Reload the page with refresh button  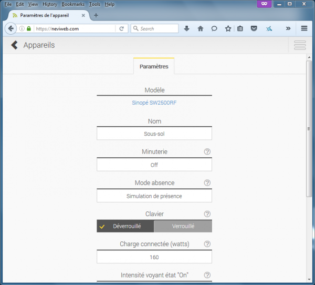tap(122, 28)
